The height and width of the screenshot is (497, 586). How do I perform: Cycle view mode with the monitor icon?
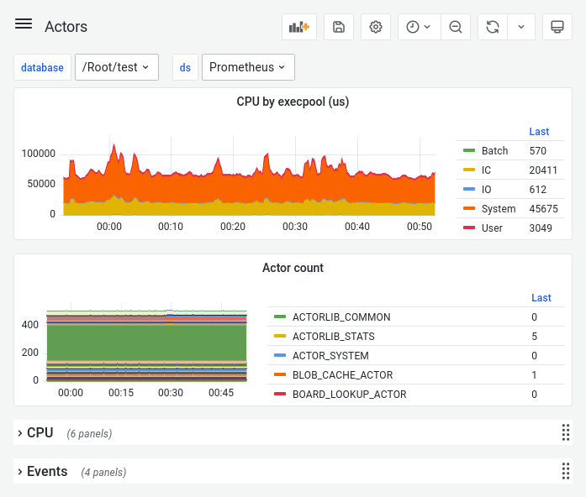[x=557, y=27]
